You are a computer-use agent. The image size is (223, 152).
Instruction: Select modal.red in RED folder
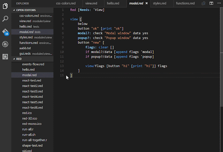[32, 75]
